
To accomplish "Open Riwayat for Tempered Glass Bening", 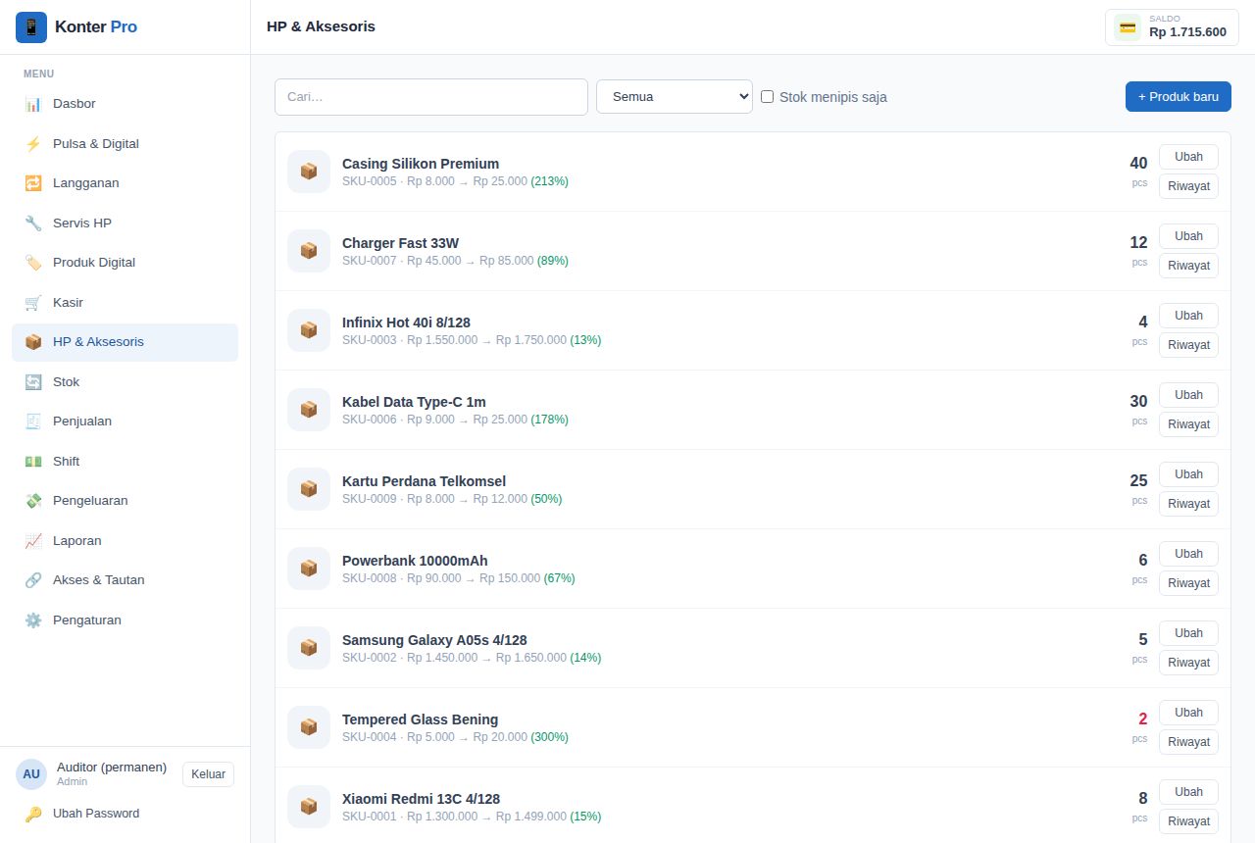I will (1188, 742).
